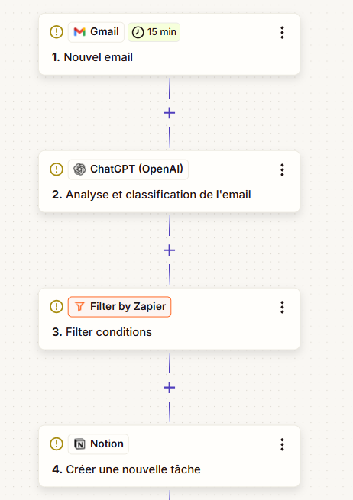Image resolution: width=353 pixels, height=500 pixels.
Task: Click the warning icon on Notion step
Action: click(57, 444)
